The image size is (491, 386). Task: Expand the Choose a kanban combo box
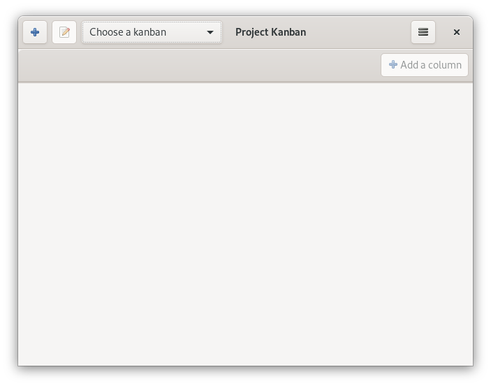pyautogui.click(x=152, y=32)
